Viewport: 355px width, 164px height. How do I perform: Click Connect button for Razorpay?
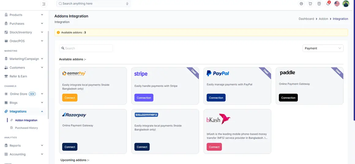70,147
